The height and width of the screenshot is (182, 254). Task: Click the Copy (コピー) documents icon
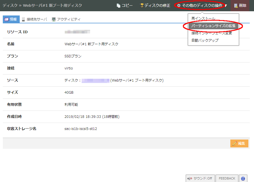(119, 6)
